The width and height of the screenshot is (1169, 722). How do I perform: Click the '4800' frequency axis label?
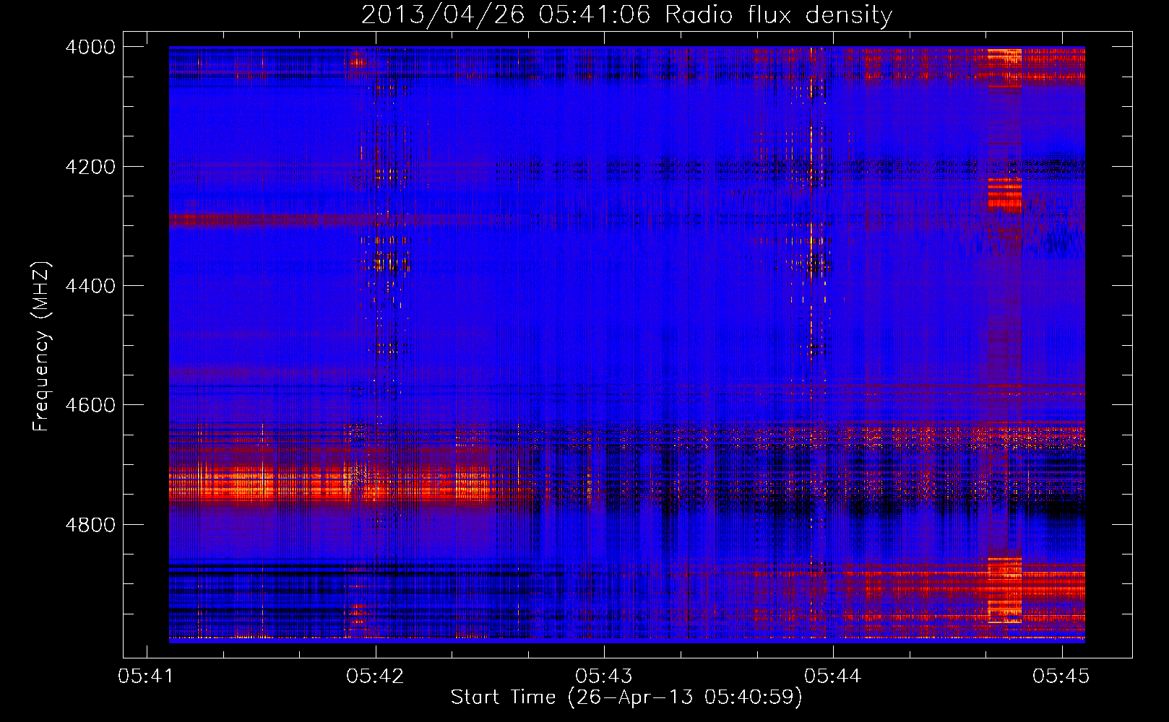coord(90,525)
